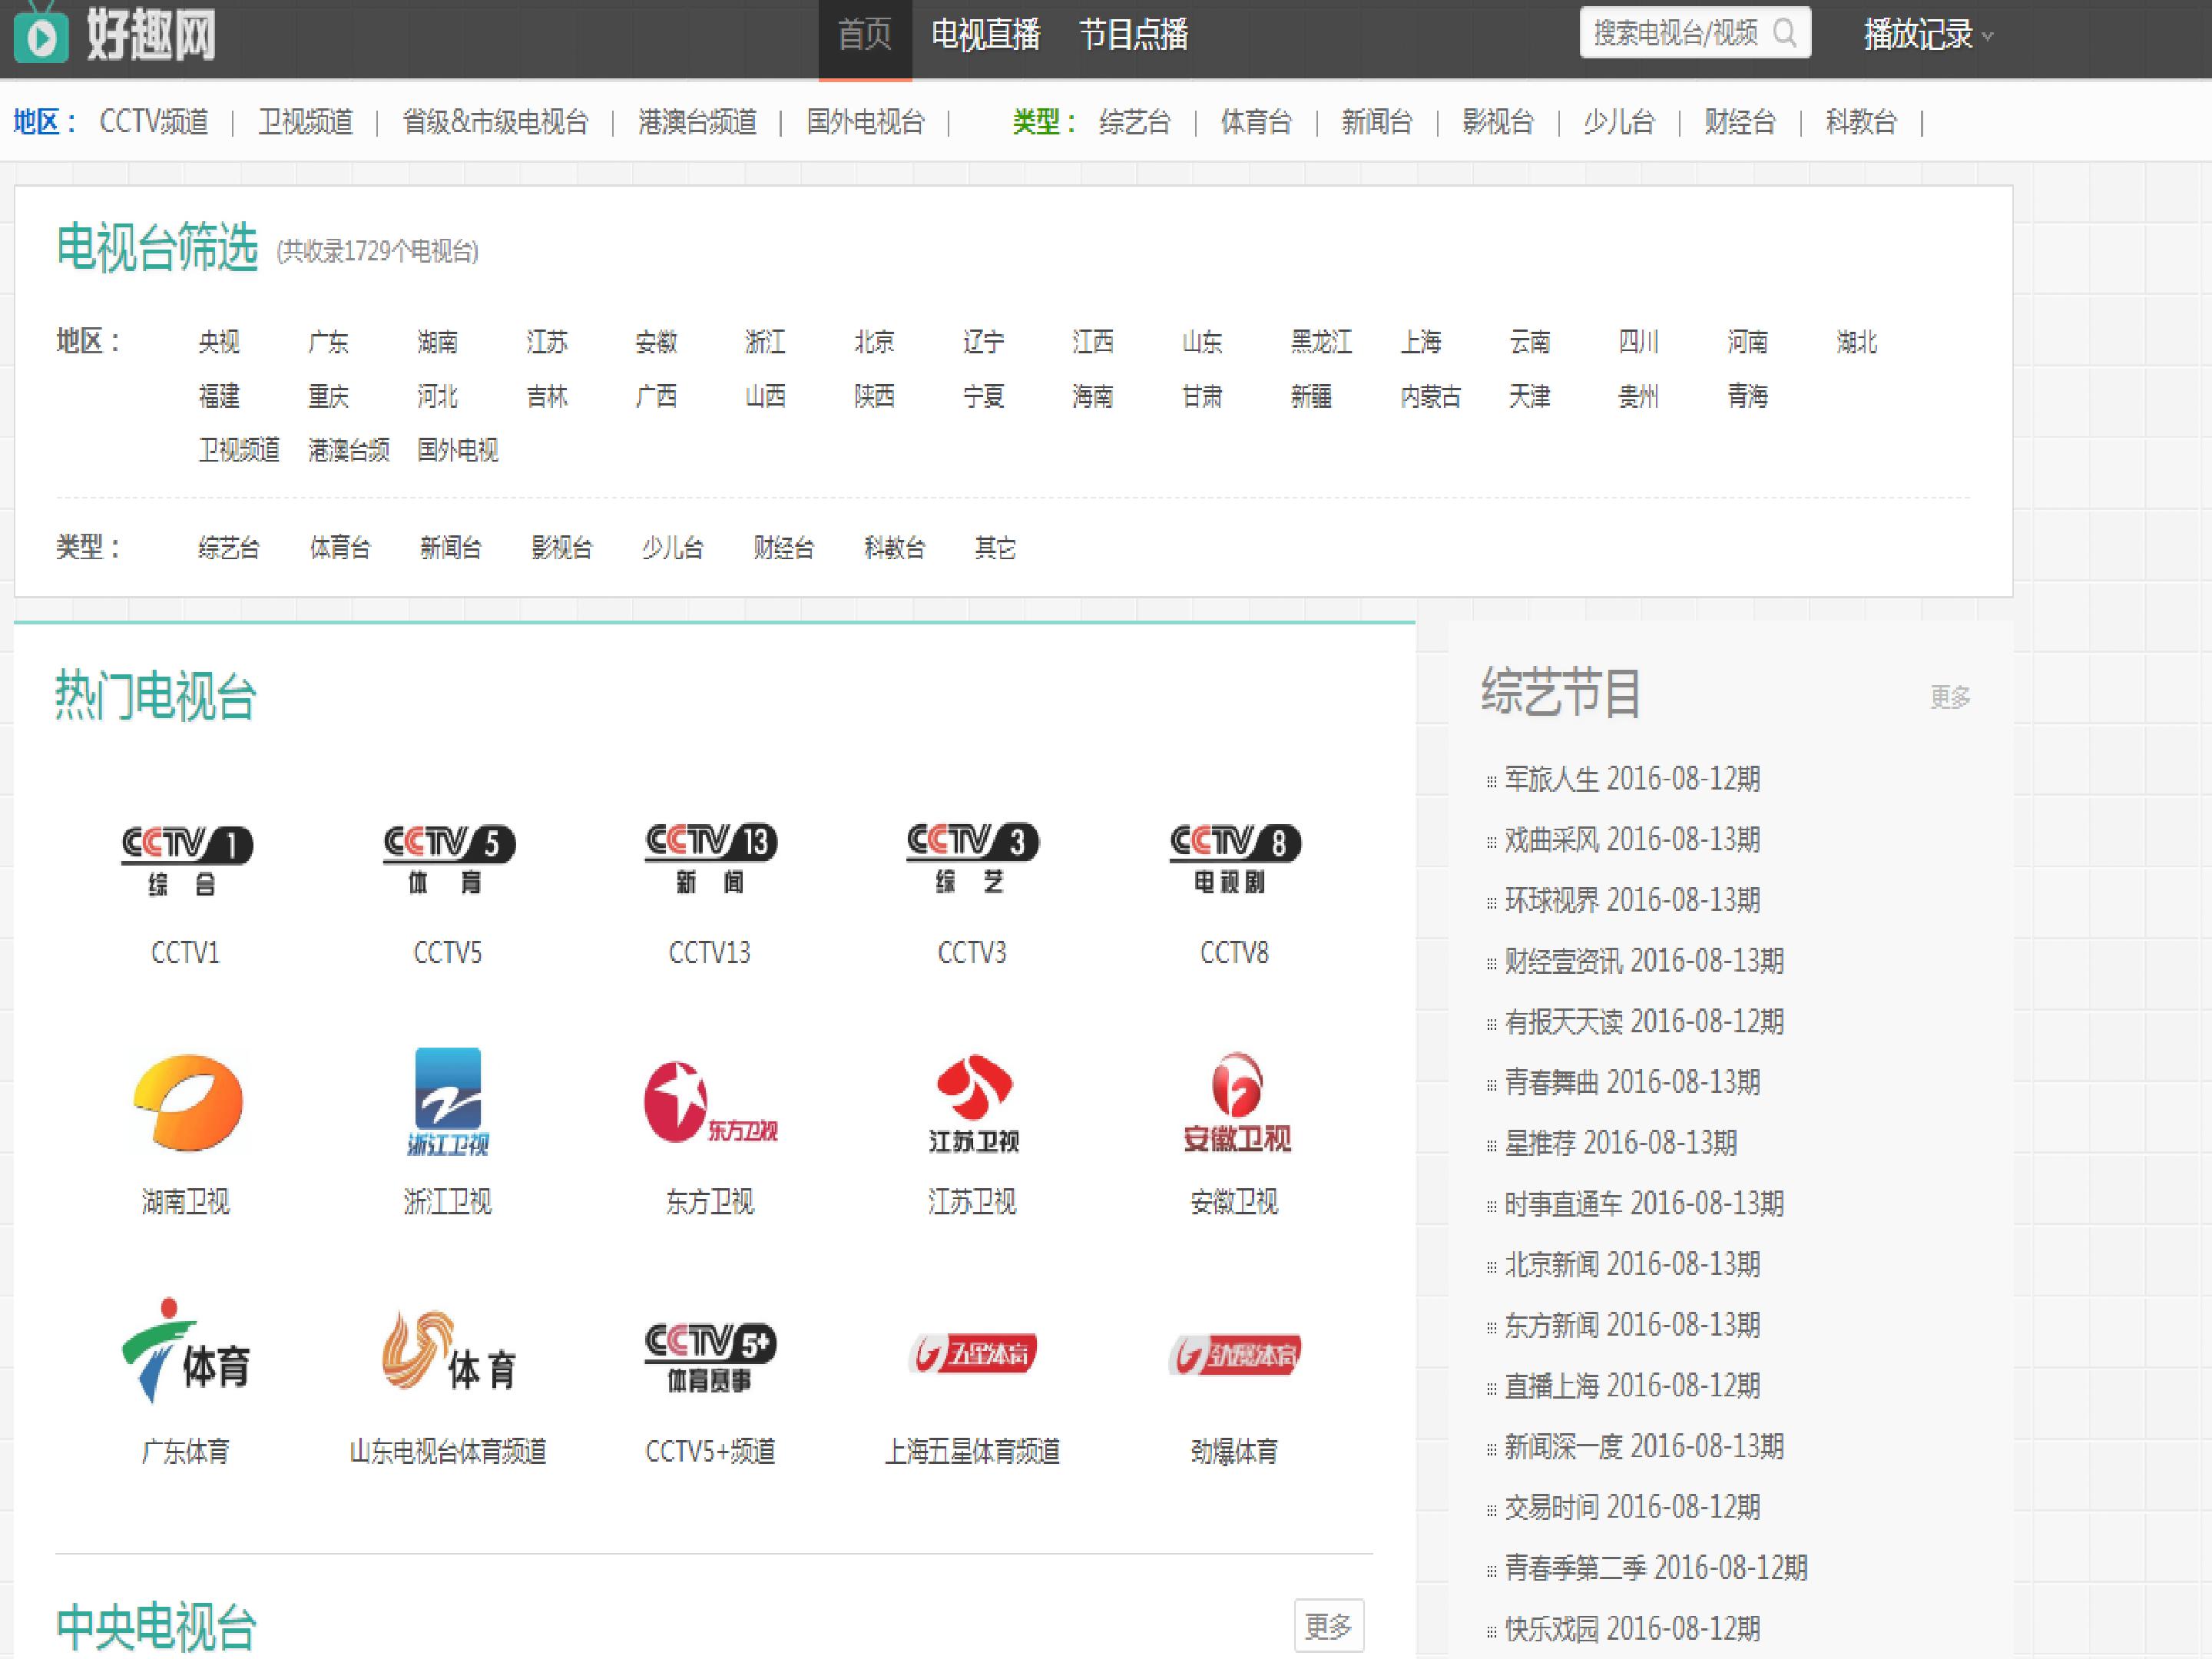Viewport: 2212px width, 1659px height.
Task: Click the search magnifier icon
Action: click(x=1784, y=34)
